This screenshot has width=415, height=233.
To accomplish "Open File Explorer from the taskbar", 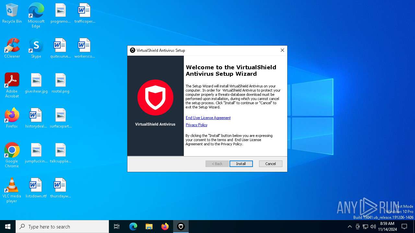I will click(x=149, y=227).
